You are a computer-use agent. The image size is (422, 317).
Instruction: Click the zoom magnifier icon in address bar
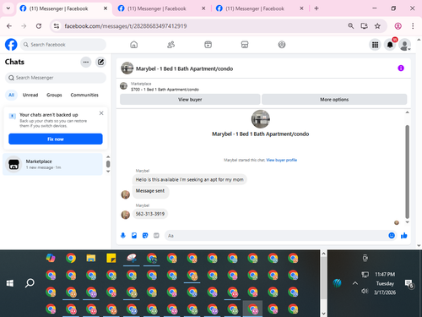[350, 26]
